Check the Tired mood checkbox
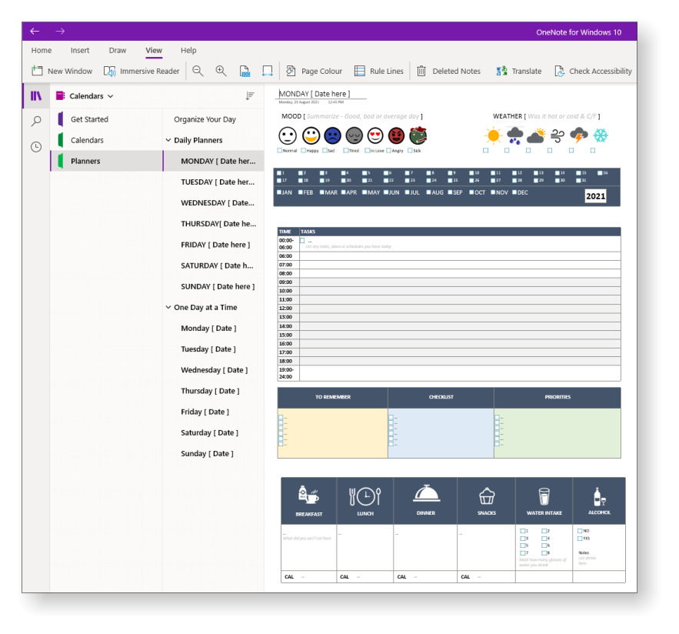 [345, 150]
